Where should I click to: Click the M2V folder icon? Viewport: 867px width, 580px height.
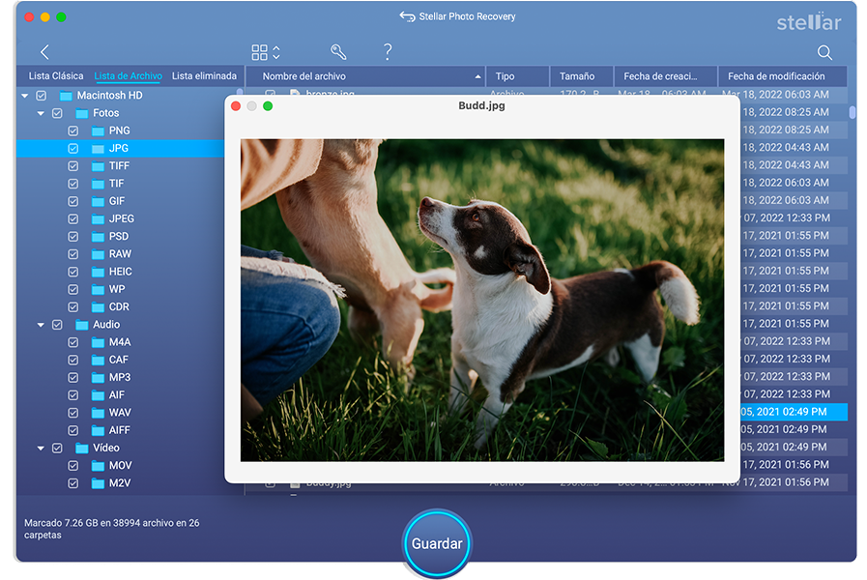click(x=98, y=483)
